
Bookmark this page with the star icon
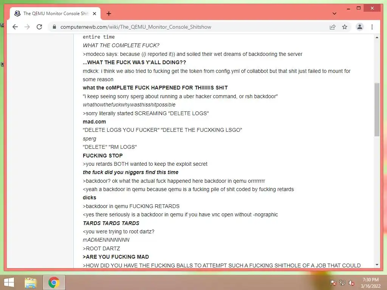click(x=345, y=27)
